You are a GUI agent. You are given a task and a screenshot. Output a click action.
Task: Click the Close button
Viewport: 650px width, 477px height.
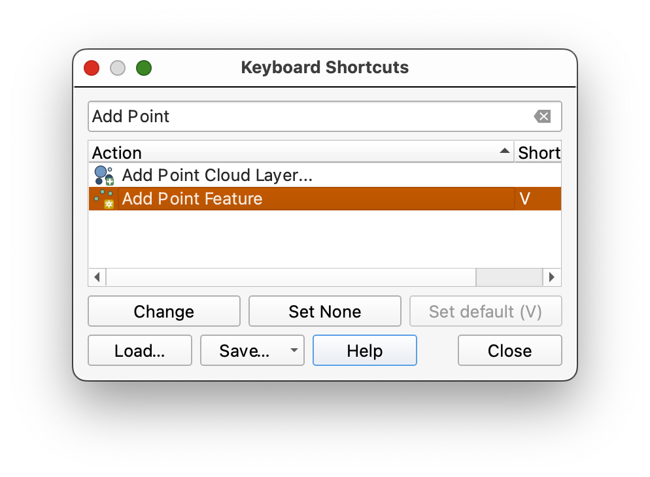pos(509,351)
